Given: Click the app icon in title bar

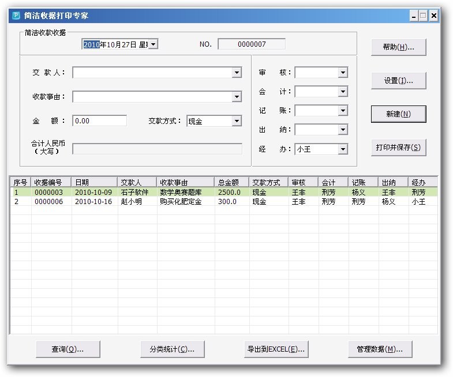Looking at the screenshot, I should tap(16, 16).
